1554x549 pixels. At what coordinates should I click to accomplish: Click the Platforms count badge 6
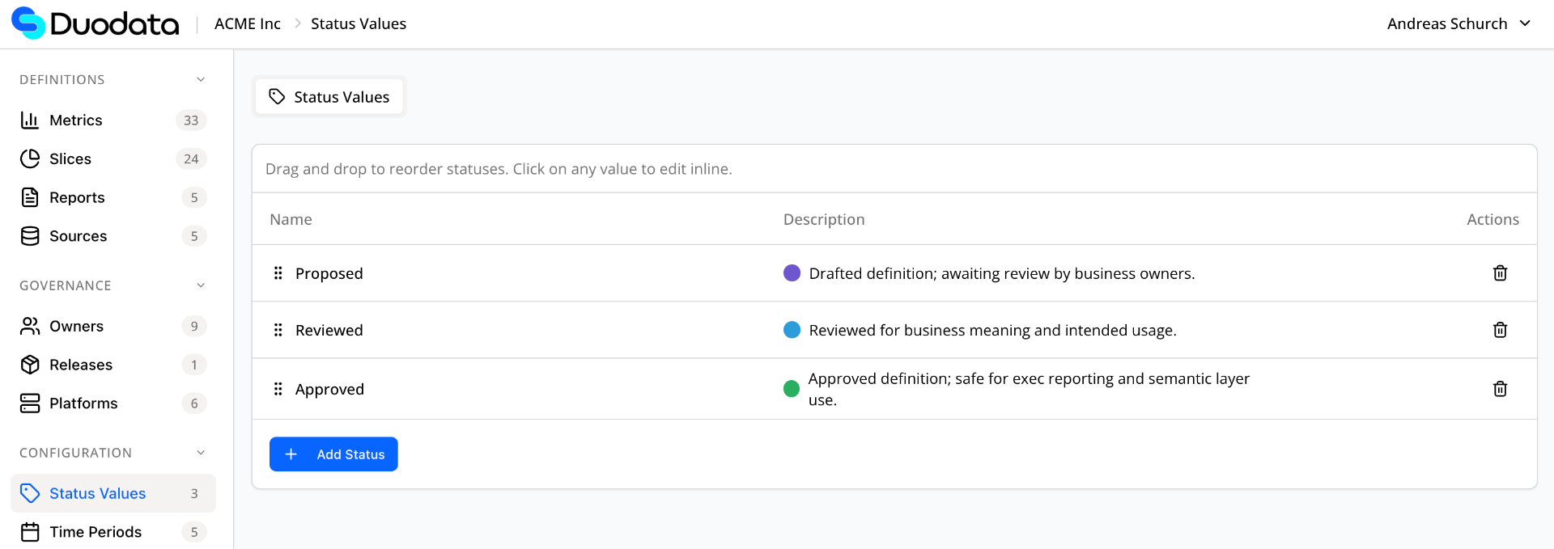coord(194,403)
